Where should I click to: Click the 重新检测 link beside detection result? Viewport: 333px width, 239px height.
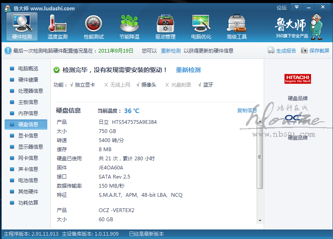pyautogui.click(x=188, y=70)
